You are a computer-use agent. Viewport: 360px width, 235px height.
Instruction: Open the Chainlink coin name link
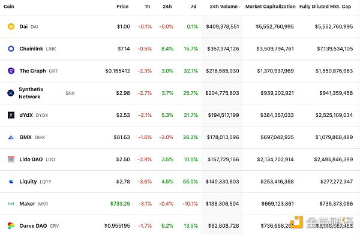pyautogui.click(x=31, y=49)
